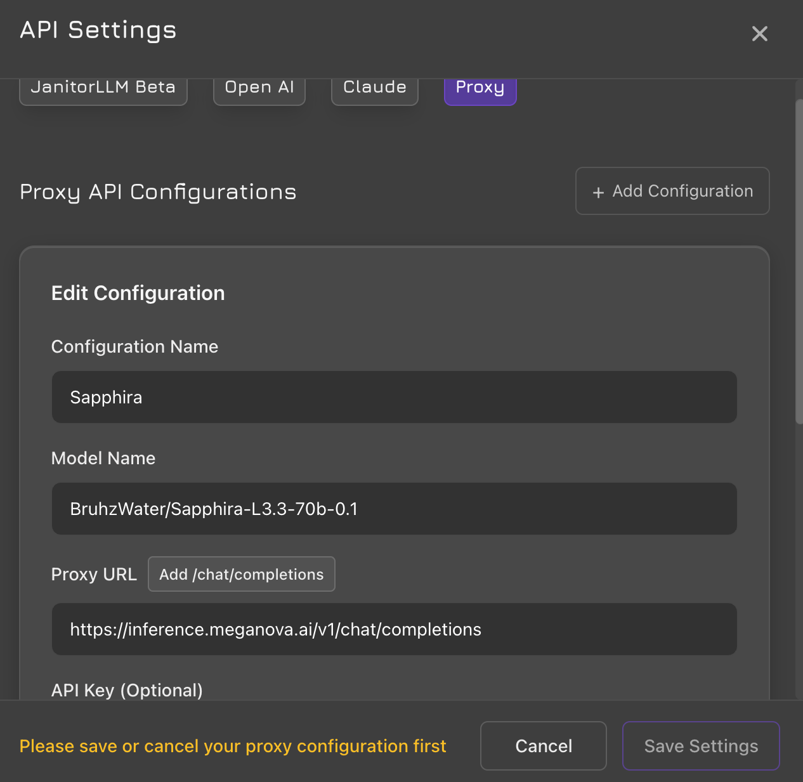Click the Add /chat/completions button
This screenshot has width=803, height=782.
click(241, 574)
